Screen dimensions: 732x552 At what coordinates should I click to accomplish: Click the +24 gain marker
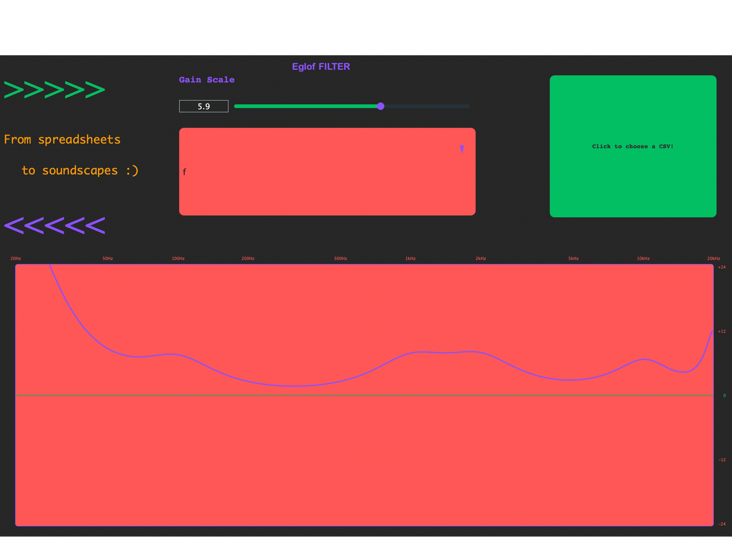[x=722, y=267]
